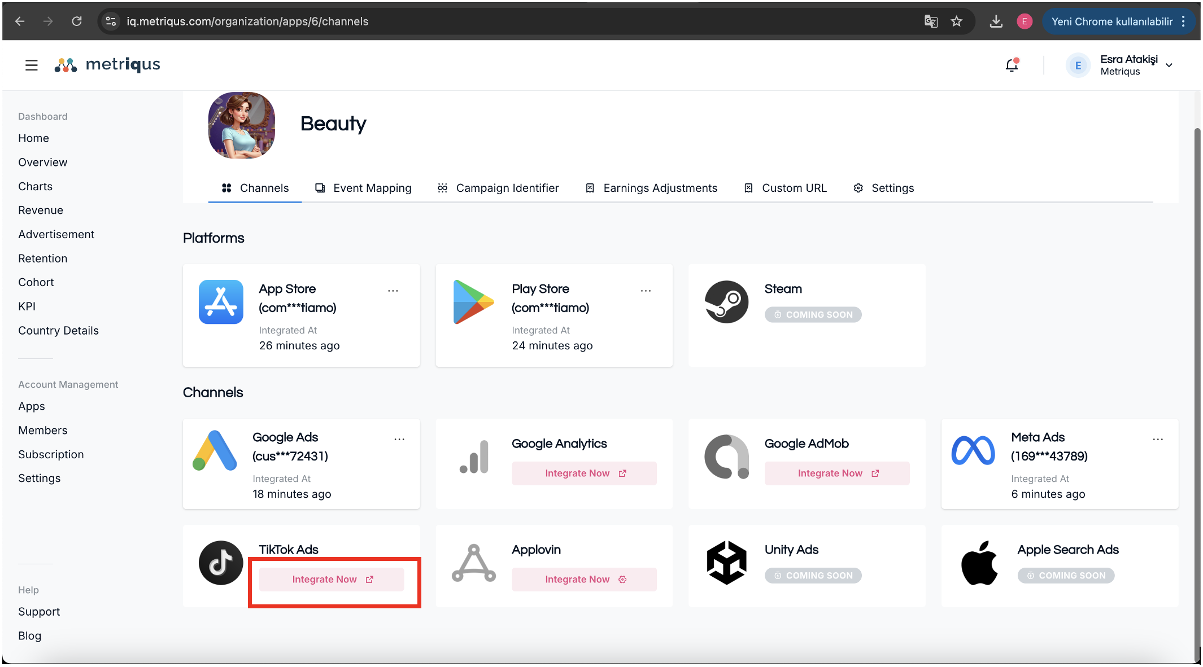Open the Custom URL tab
Screen dimensions: 1203x667
point(785,188)
